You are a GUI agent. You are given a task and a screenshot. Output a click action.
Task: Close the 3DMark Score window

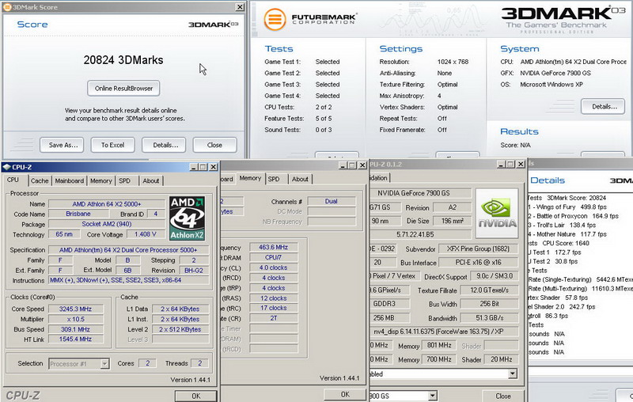[x=240, y=7]
